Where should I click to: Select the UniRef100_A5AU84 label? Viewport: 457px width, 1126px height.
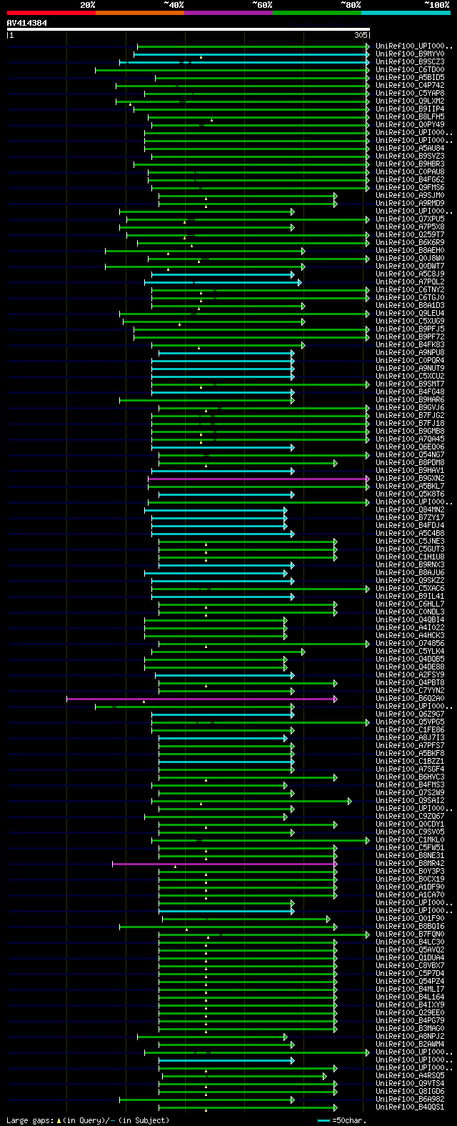tap(410, 148)
